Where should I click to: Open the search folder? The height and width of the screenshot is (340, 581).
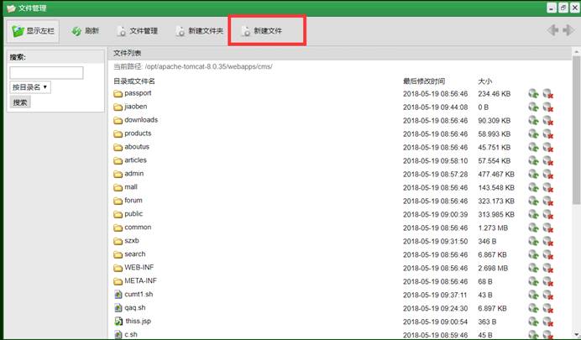tap(135, 254)
